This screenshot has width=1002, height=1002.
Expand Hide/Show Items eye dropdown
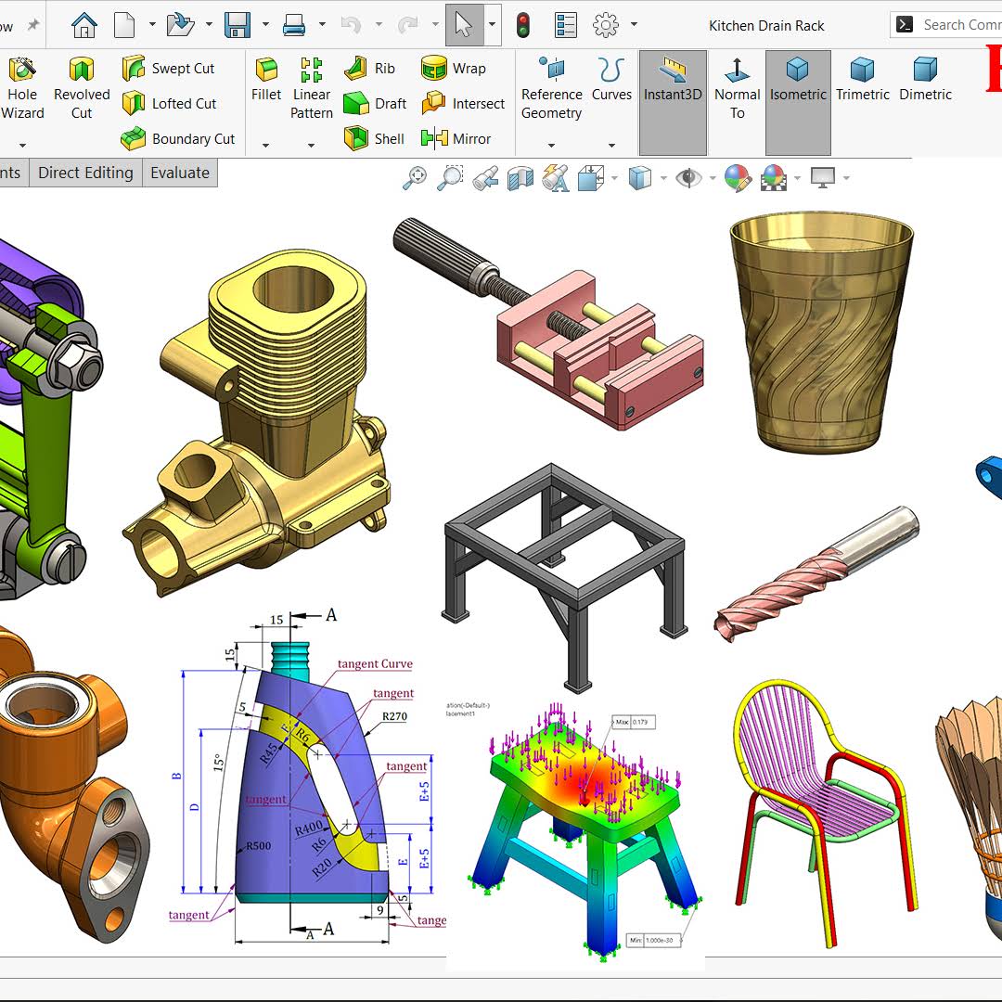(x=713, y=178)
